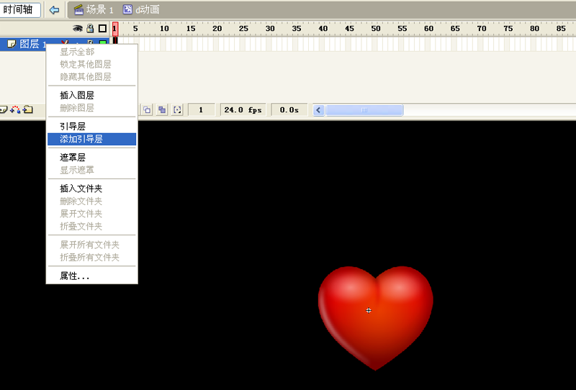Click the 24.0 fps frame rate display

click(x=243, y=110)
